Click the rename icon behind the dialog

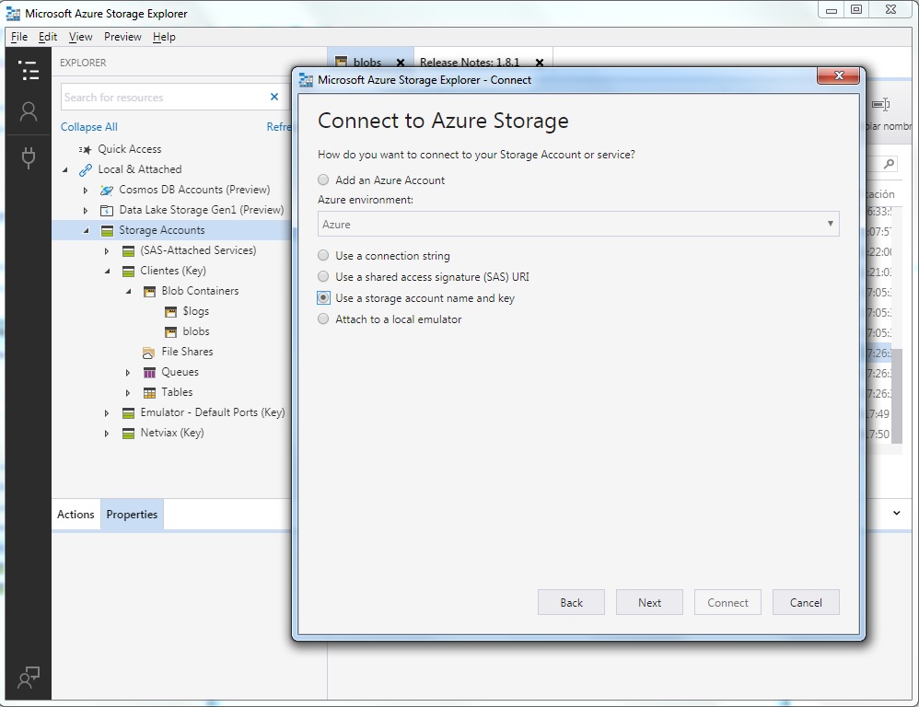pos(880,104)
